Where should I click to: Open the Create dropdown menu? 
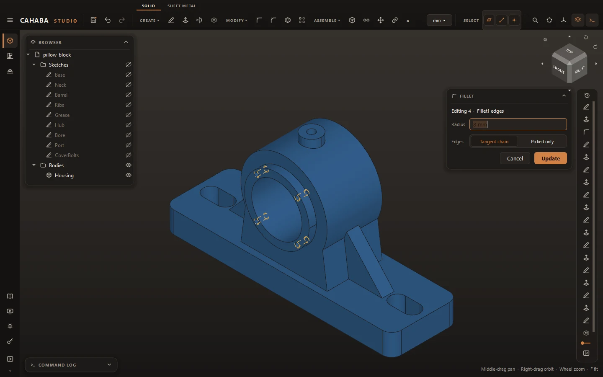[x=149, y=20]
